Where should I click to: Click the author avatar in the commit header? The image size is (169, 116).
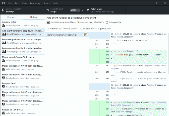pyautogui.click(x=48, y=22)
